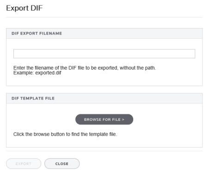Click the template file browse instruction text
209x178 pixels.
pos(65,134)
